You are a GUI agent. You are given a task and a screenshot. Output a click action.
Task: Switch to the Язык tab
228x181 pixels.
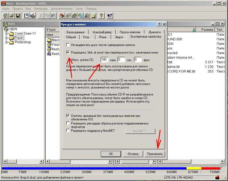103,37
